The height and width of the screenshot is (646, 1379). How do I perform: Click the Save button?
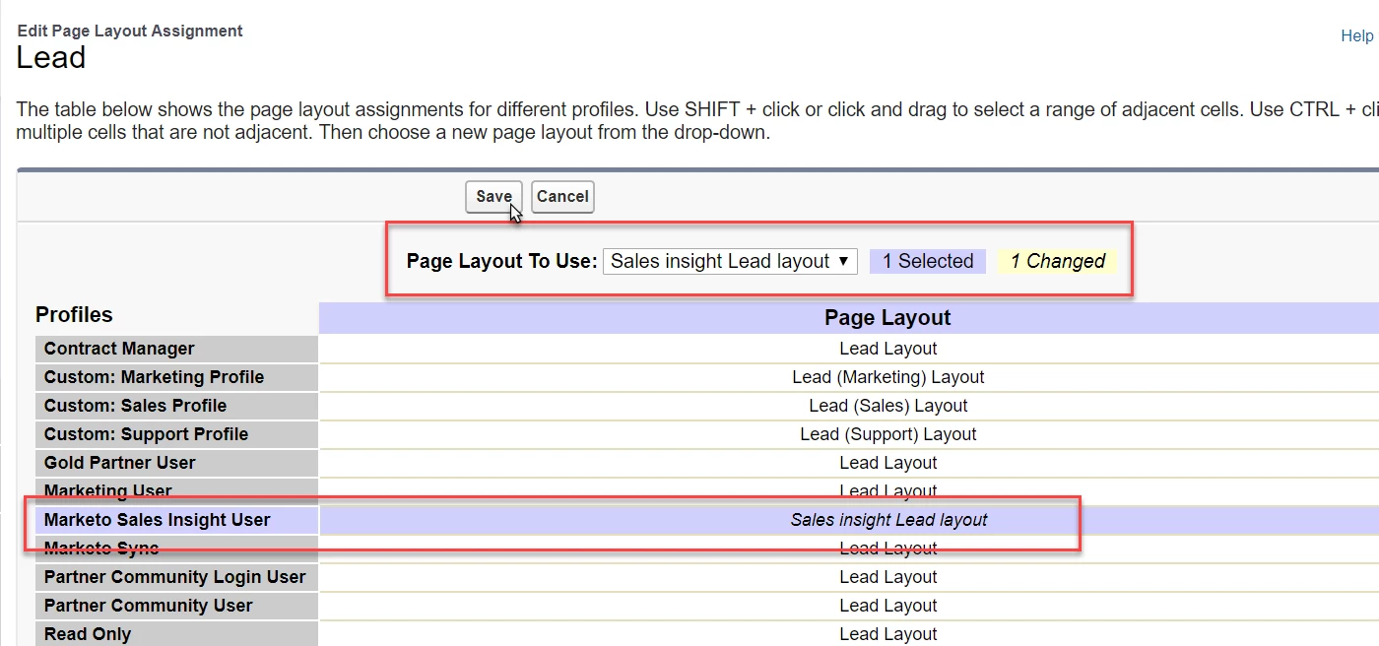[x=493, y=196]
